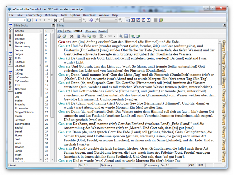Toggle the pin on Bible Books panel

[52, 26]
